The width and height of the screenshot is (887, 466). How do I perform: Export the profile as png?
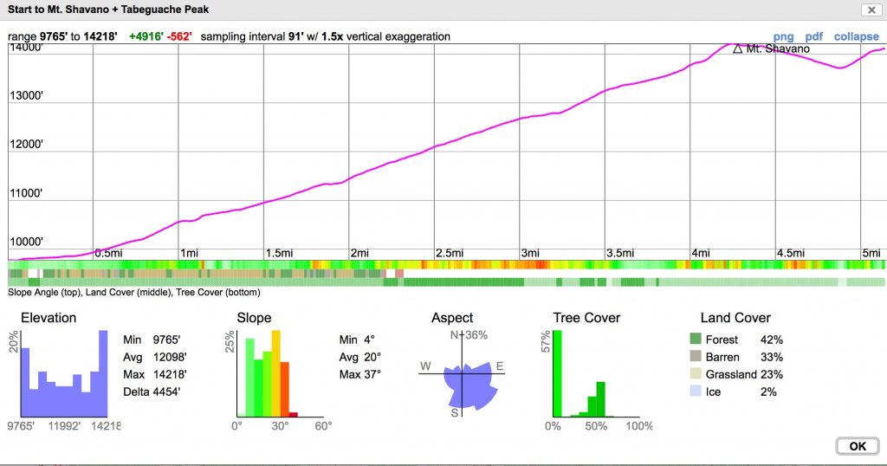coord(783,36)
